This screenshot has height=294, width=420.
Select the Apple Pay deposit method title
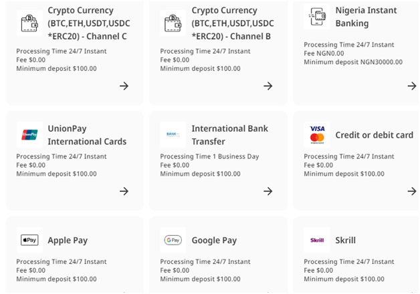tap(68, 241)
